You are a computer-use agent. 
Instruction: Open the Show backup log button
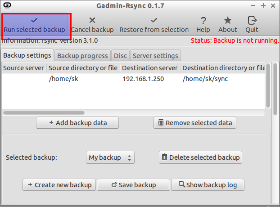pos(208,185)
